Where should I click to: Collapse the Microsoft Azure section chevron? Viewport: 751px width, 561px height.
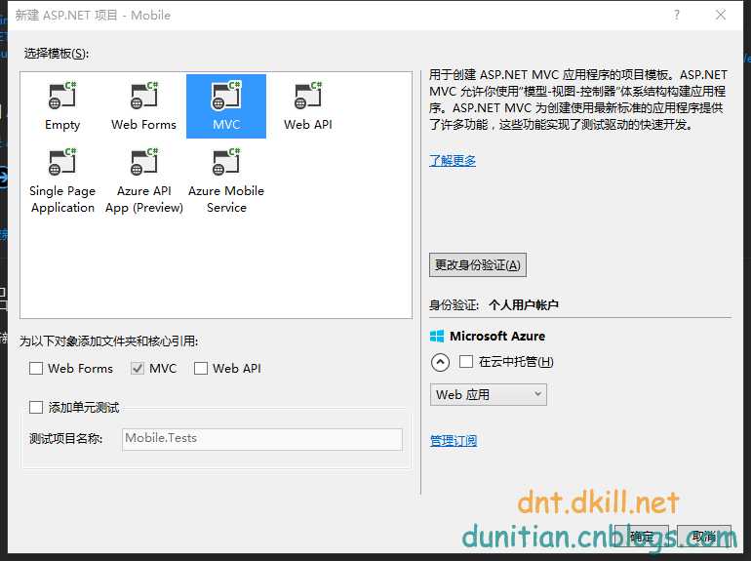pyautogui.click(x=440, y=362)
